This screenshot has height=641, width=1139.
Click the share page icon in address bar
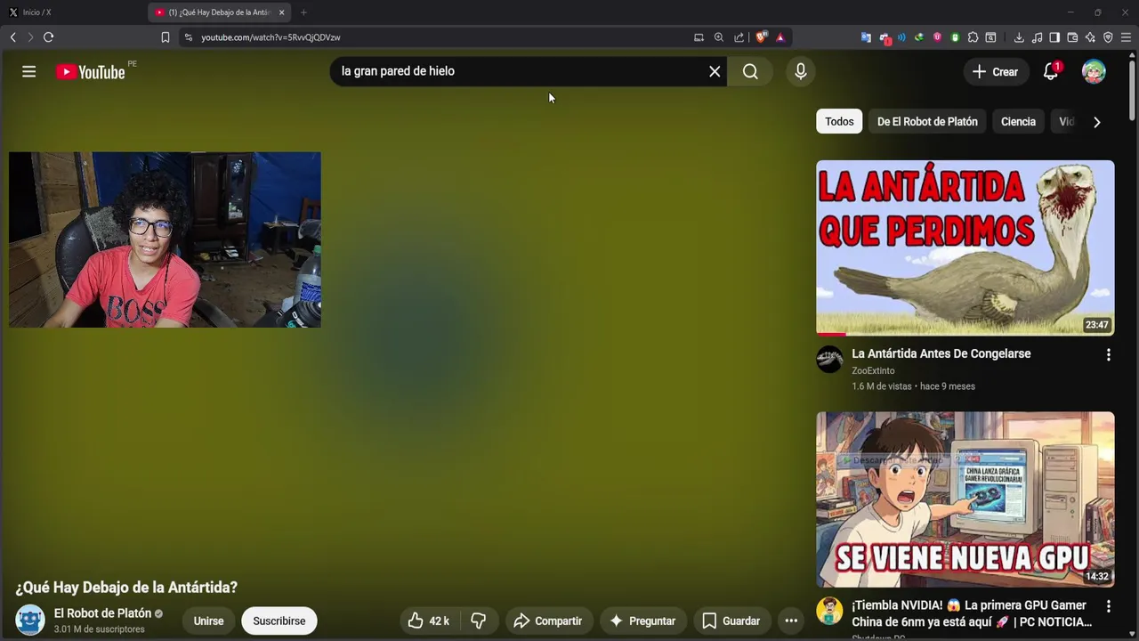pyautogui.click(x=739, y=37)
